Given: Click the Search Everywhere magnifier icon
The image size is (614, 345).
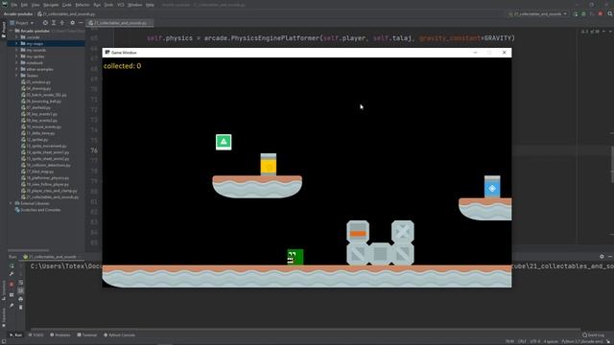Looking at the screenshot, I should (x=610, y=14).
